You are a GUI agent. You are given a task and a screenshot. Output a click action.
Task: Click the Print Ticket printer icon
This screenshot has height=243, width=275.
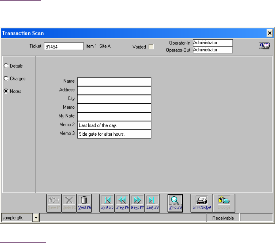(202, 203)
